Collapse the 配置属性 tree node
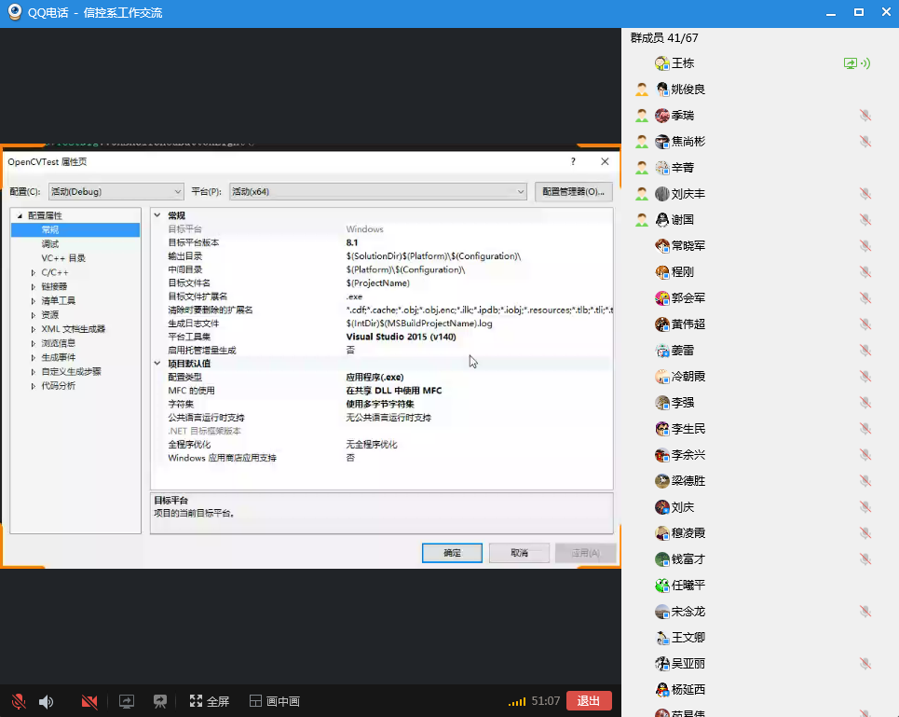This screenshot has height=717, width=899. pos(20,215)
